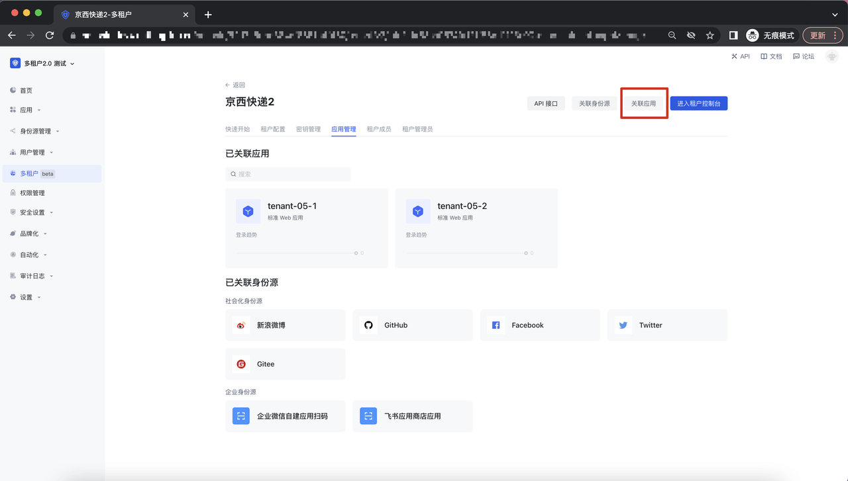This screenshot has height=481, width=848.
Task: Expand the 安全设置 sidebar section
Action: pyautogui.click(x=32, y=212)
